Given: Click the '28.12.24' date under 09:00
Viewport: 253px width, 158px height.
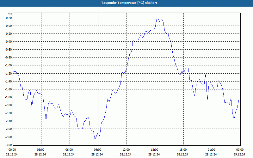Looking at the screenshot, I should 97,154.
